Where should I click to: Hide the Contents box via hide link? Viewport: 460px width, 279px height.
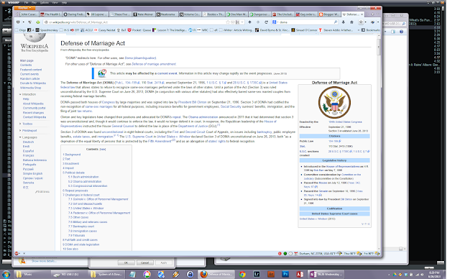tap(102, 149)
